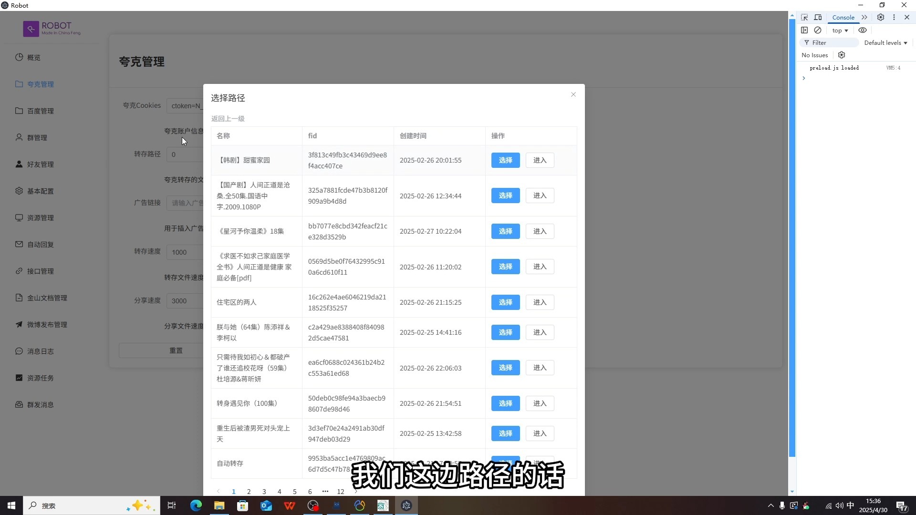Open 微博发布管理 with the paper plane icon
Screen dimensions: 916x515
point(19,324)
